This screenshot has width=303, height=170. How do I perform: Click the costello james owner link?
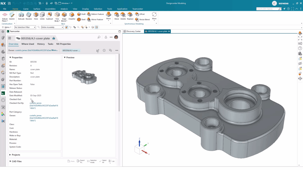click(36, 115)
